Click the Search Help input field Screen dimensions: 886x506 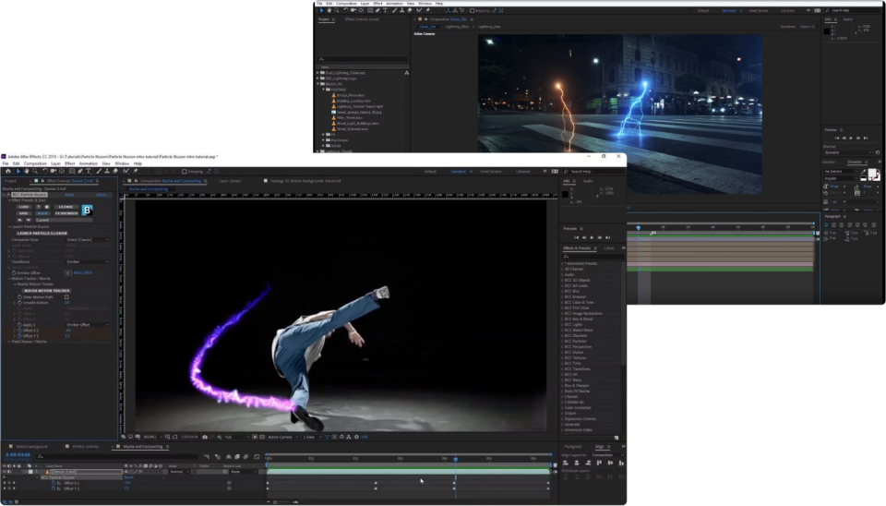click(x=593, y=171)
